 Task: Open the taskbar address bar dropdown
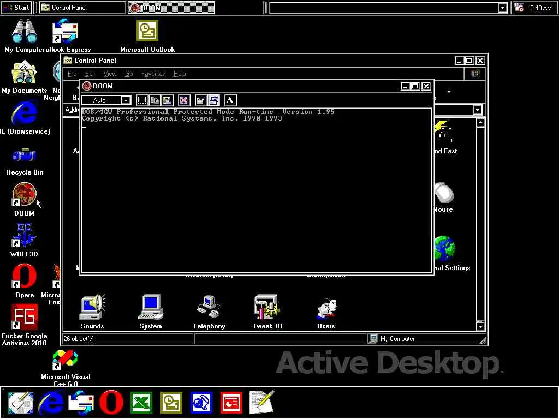click(502, 8)
